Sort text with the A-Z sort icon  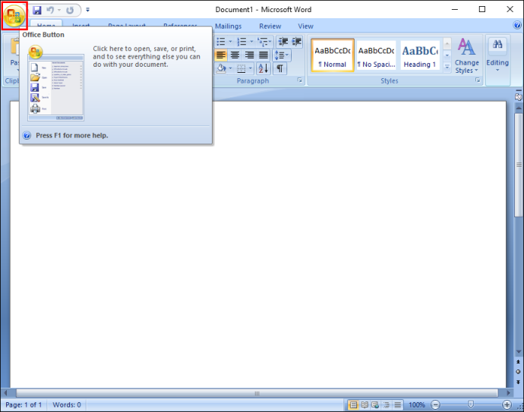point(264,69)
